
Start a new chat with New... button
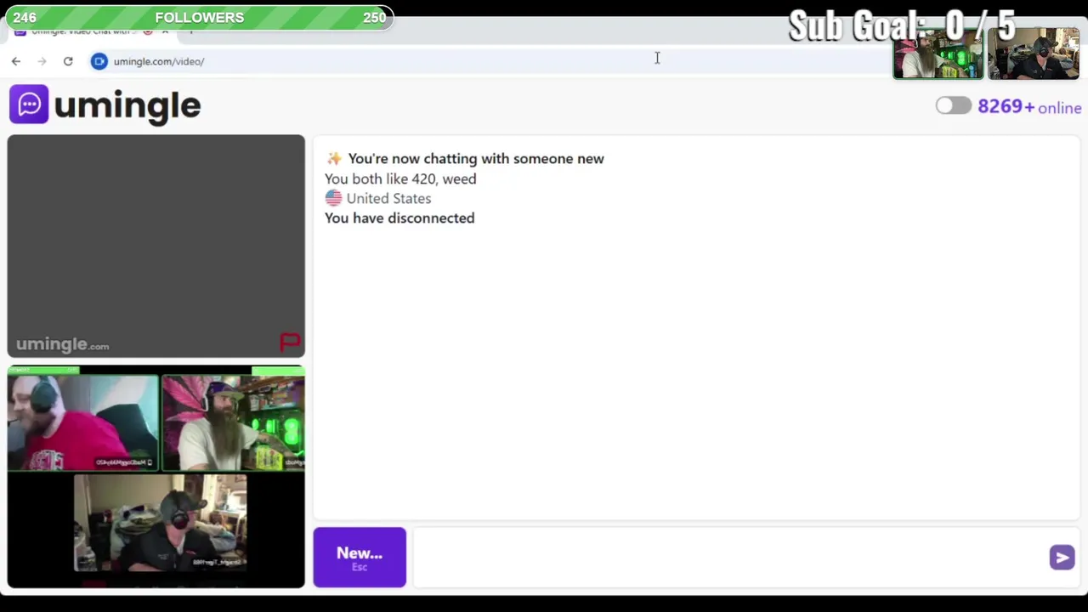[360, 558]
